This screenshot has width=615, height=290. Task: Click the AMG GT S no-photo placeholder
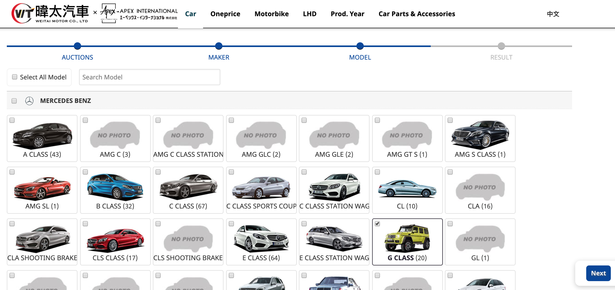(x=407, y=135)
